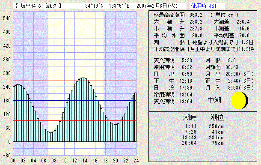The image size is (261, 165).
Task: Click the tide level 75cm
Action: tap(218, 143)
